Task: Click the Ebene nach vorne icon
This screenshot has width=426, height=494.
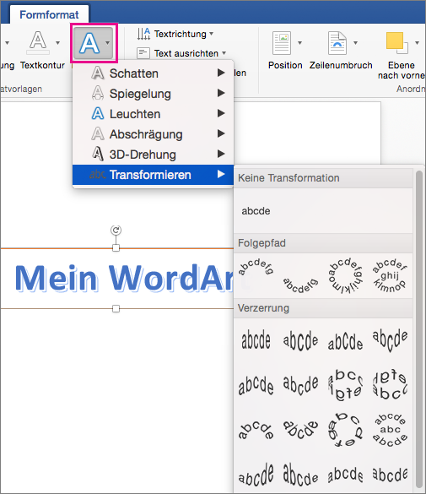Action: 396,43
